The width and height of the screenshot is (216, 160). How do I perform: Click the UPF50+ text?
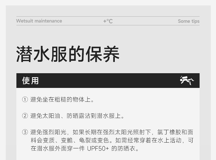click(x=98, y=149)
